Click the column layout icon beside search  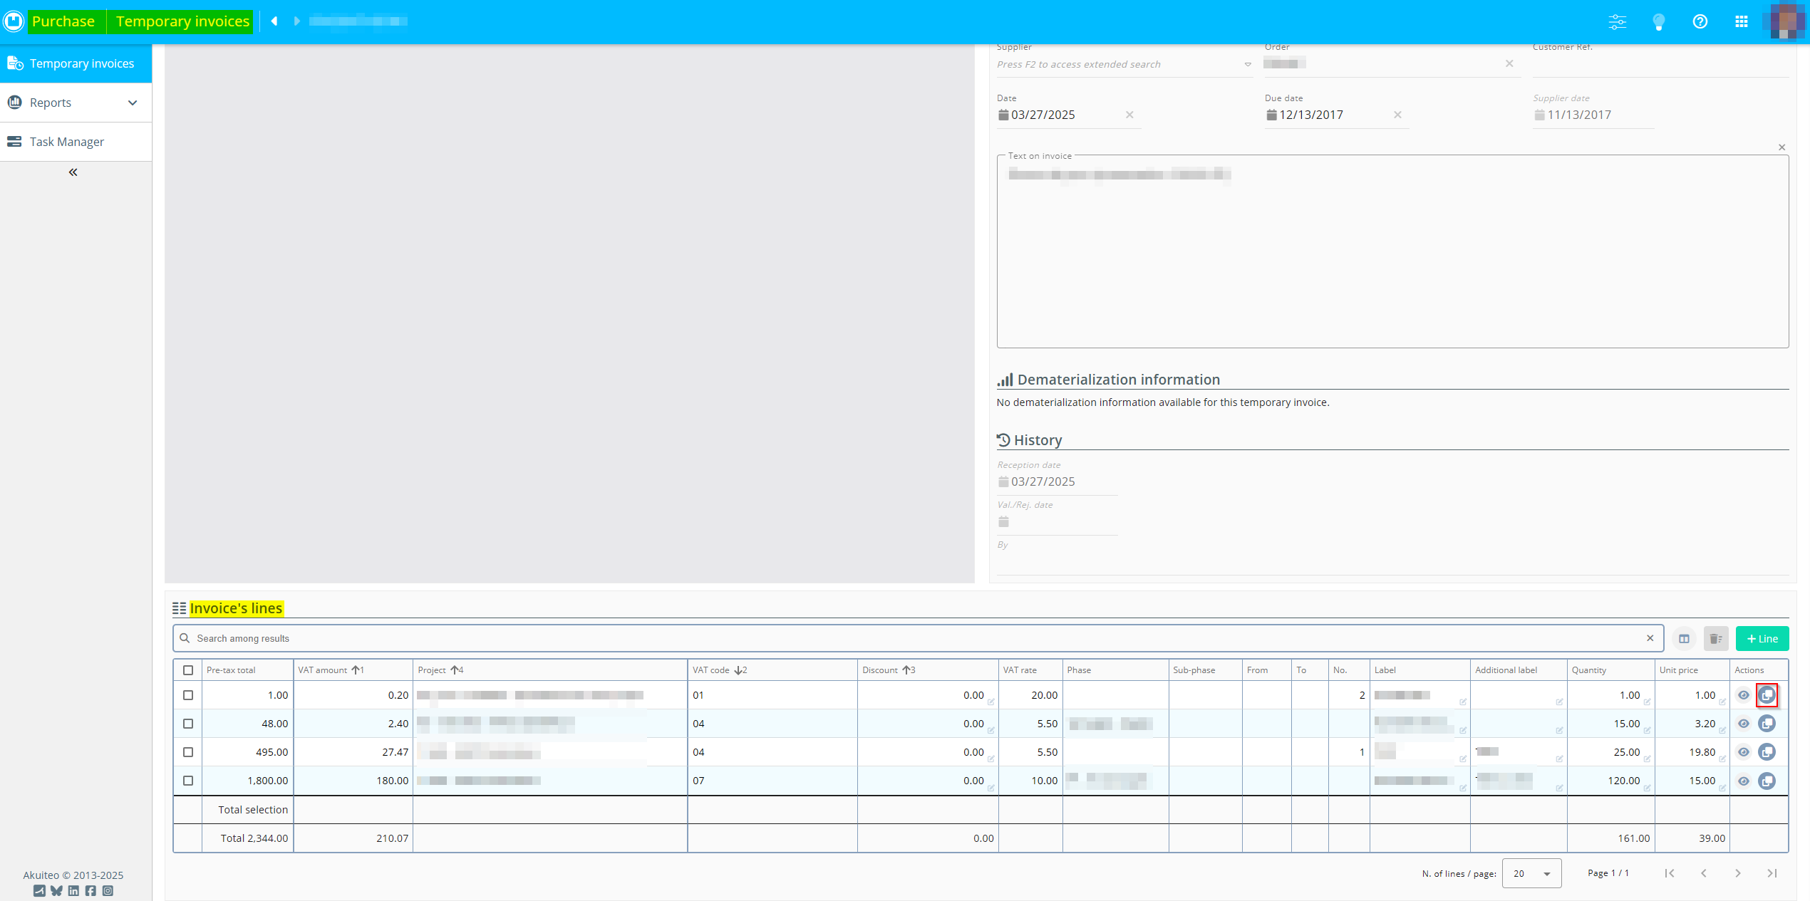pos(1684,639)
